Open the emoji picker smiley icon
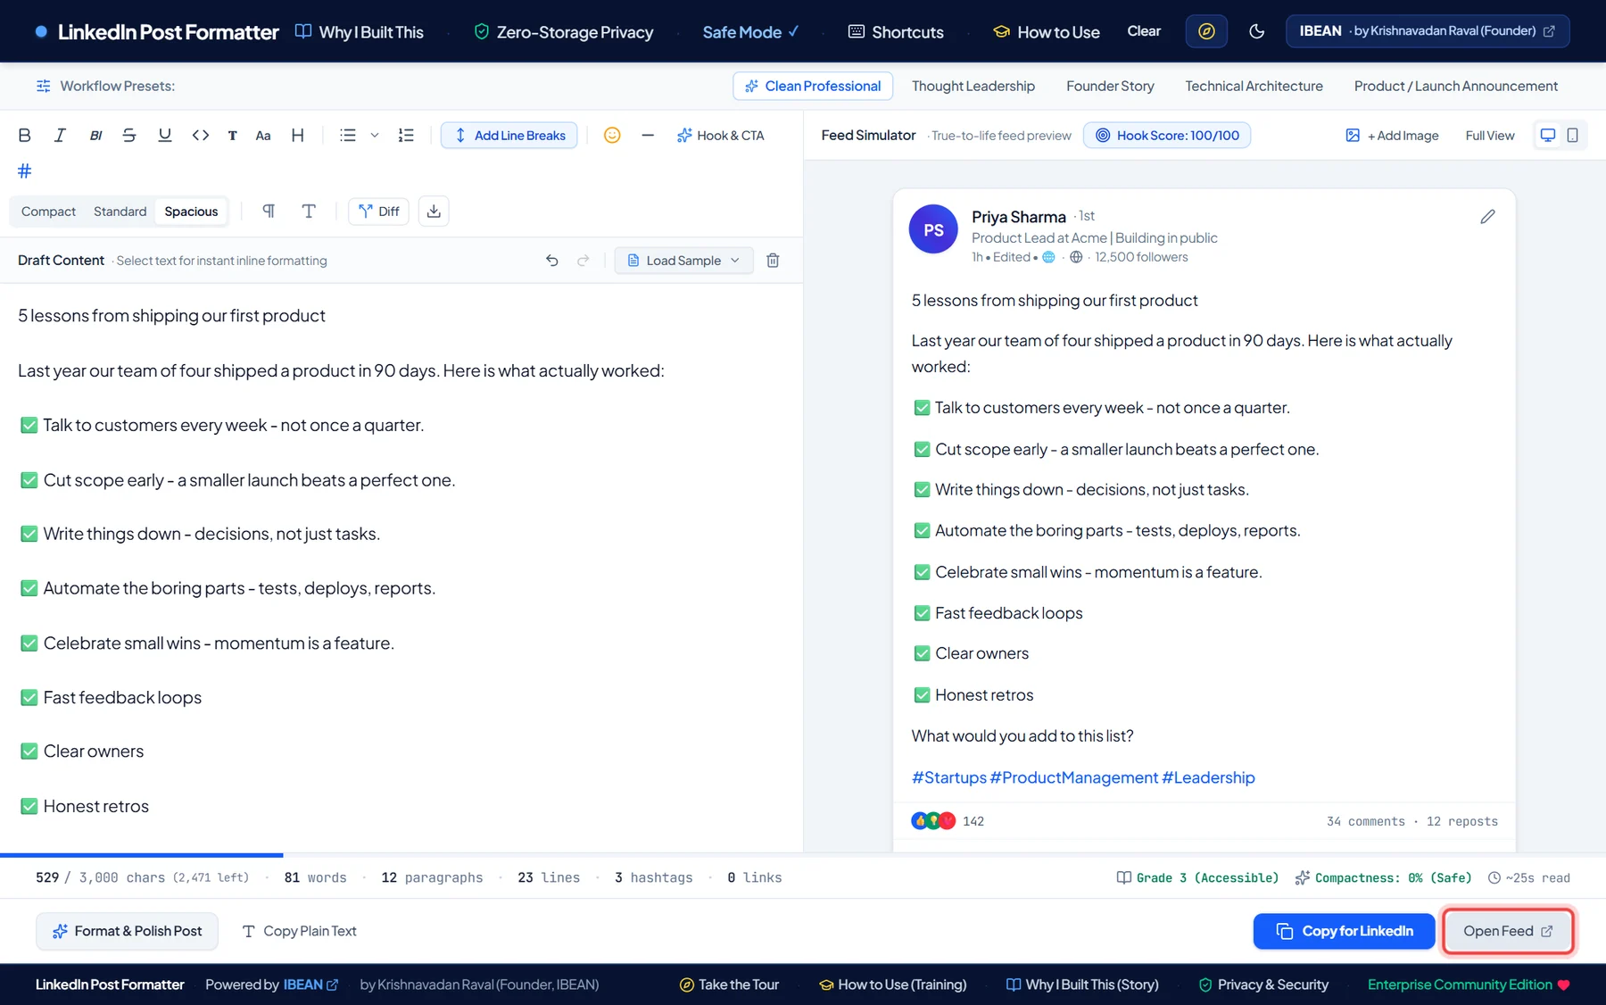Screen dimensions: 1606x1005 pos(612,136)
